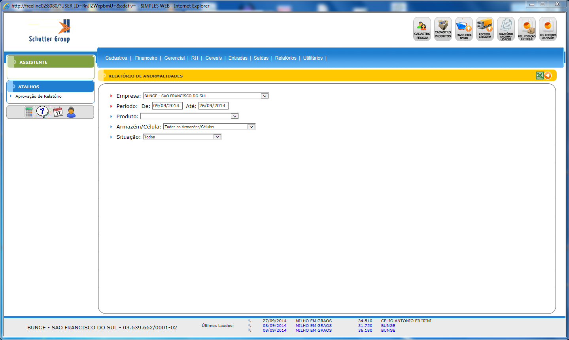Open the Recebimento Armazém truck icon
569x340 pixels.
pyautogui.click(x=485, y=29)
